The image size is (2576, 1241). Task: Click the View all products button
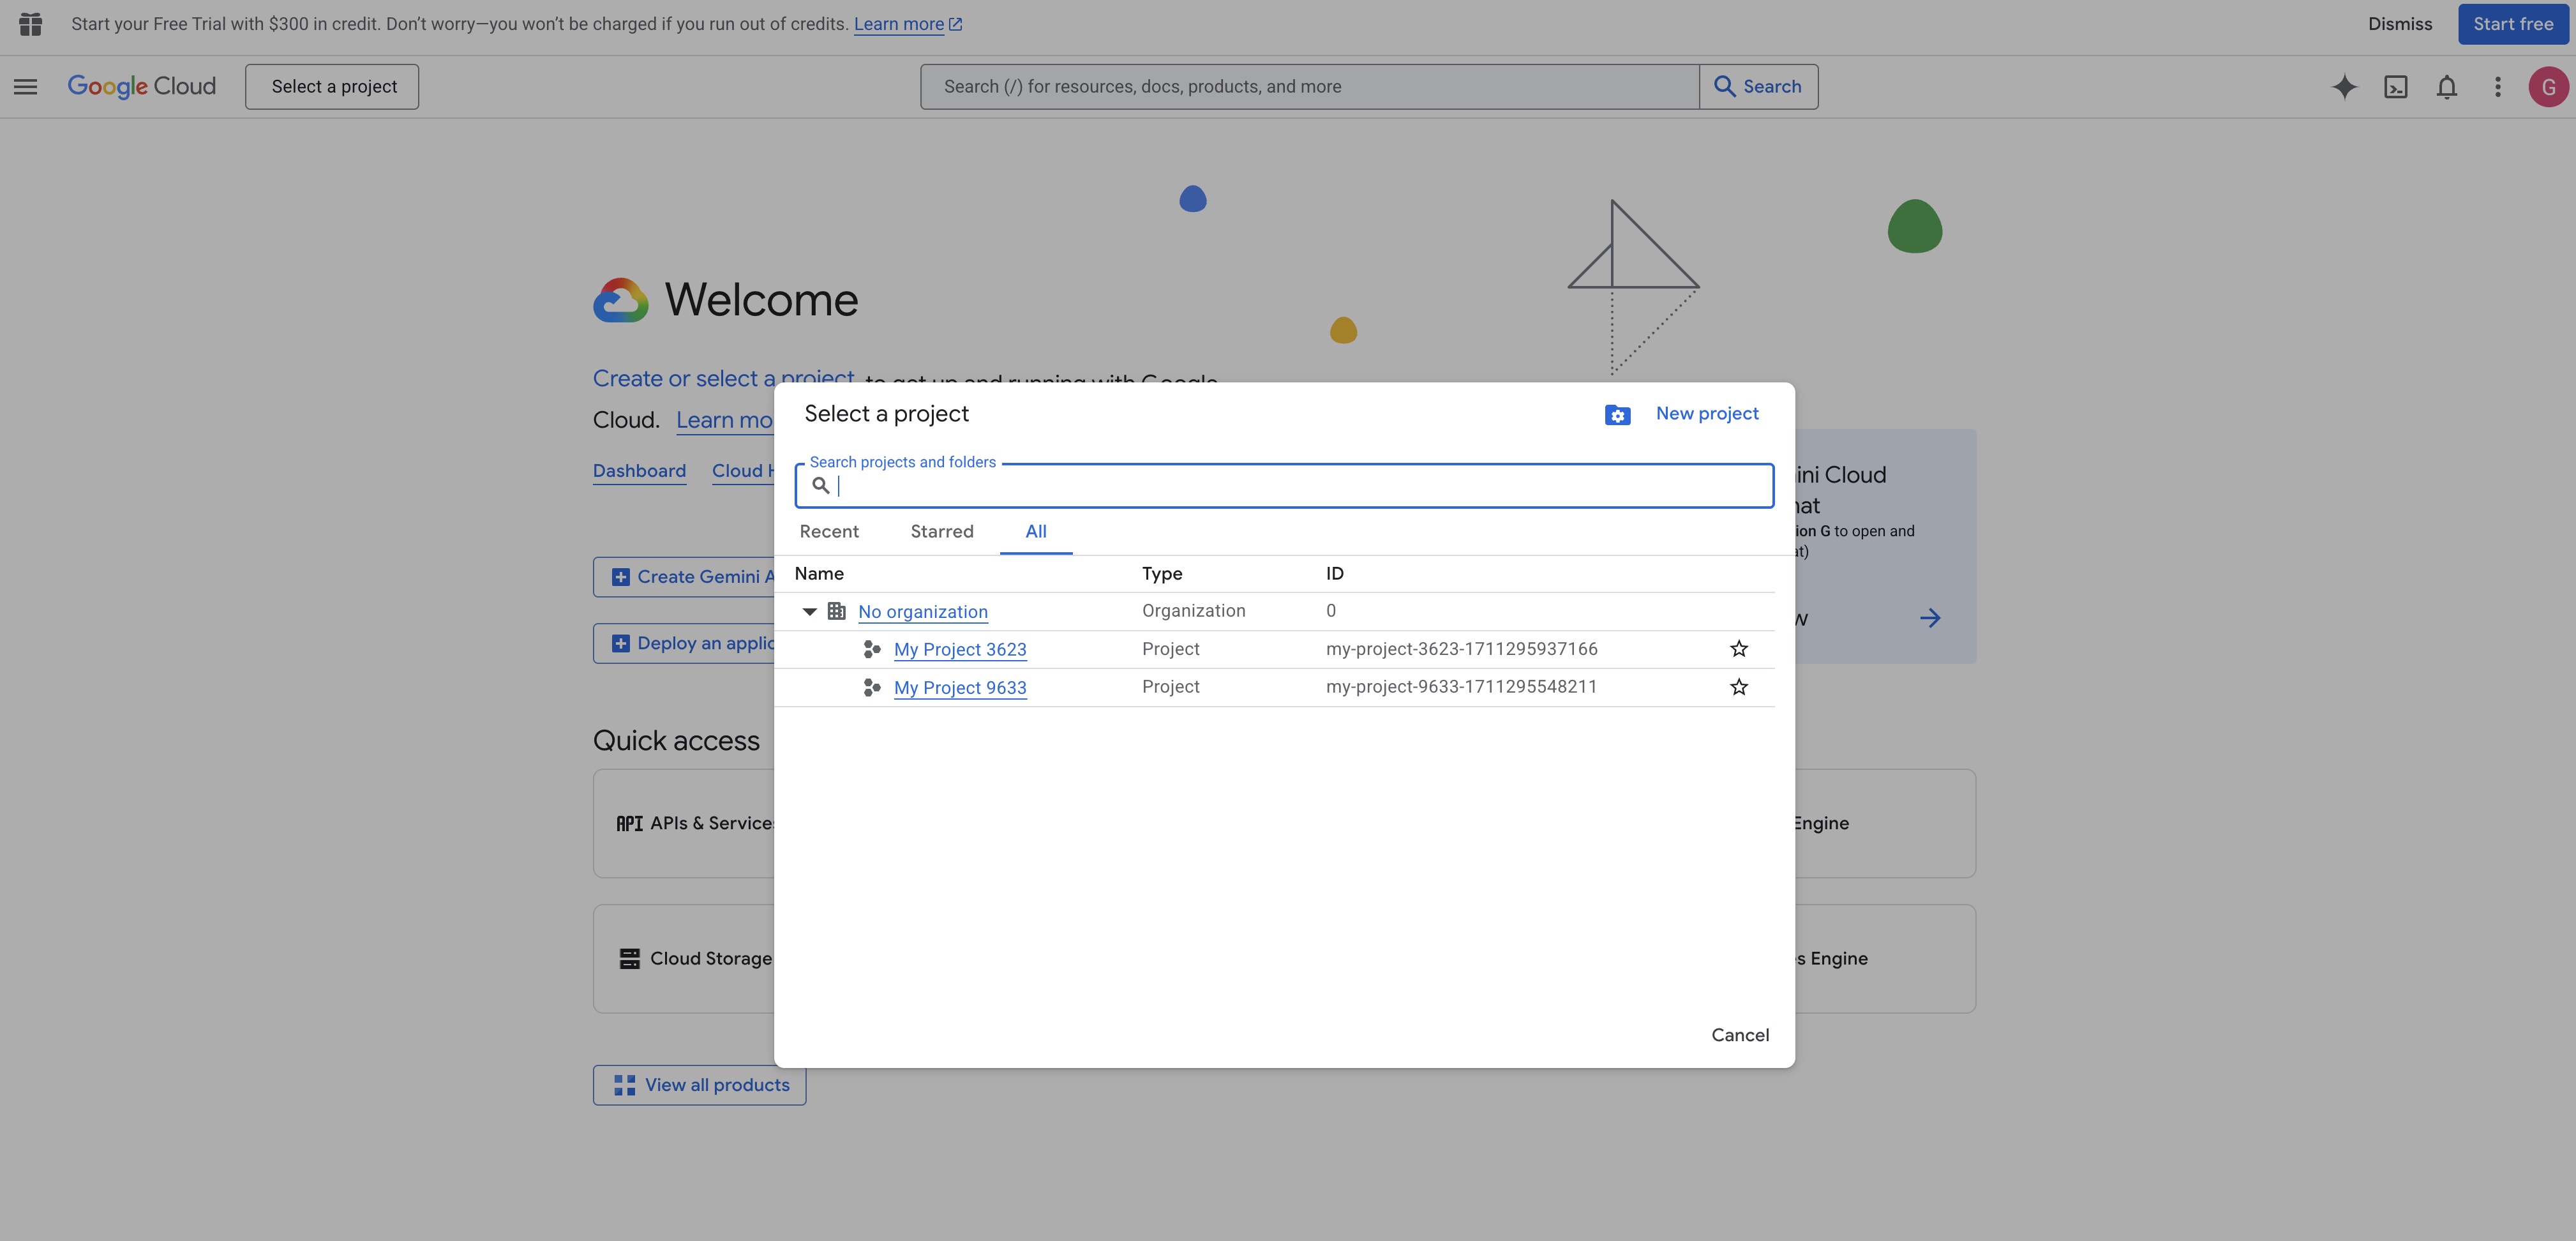[x=699, y=1085]
